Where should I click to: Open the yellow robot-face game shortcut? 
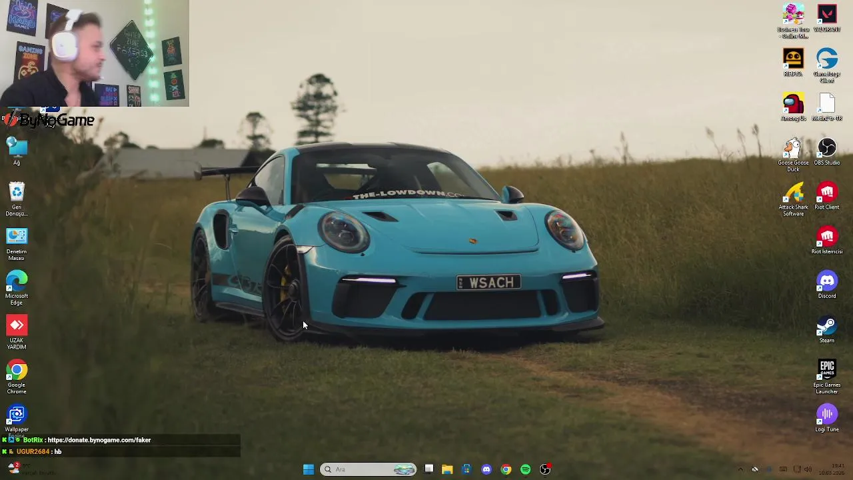click(x=793, y=63)
